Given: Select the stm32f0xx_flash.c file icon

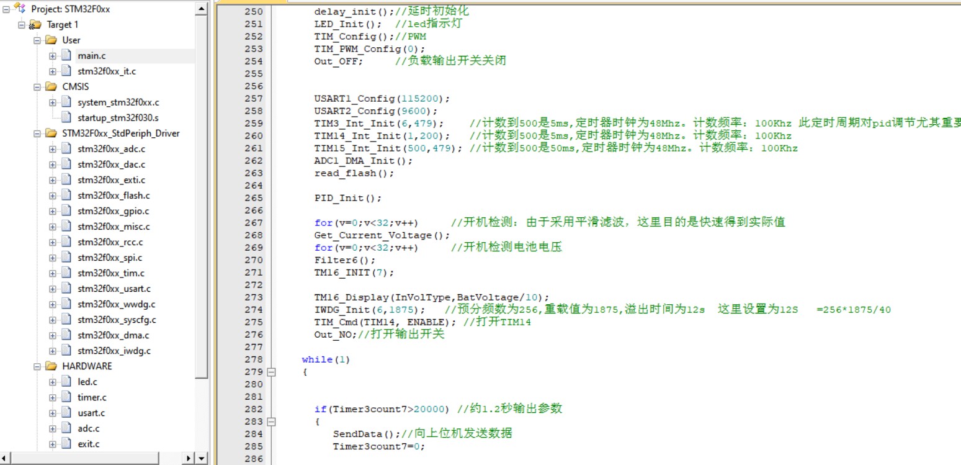Looking at the screenshot, I should (x=66, y=196).
